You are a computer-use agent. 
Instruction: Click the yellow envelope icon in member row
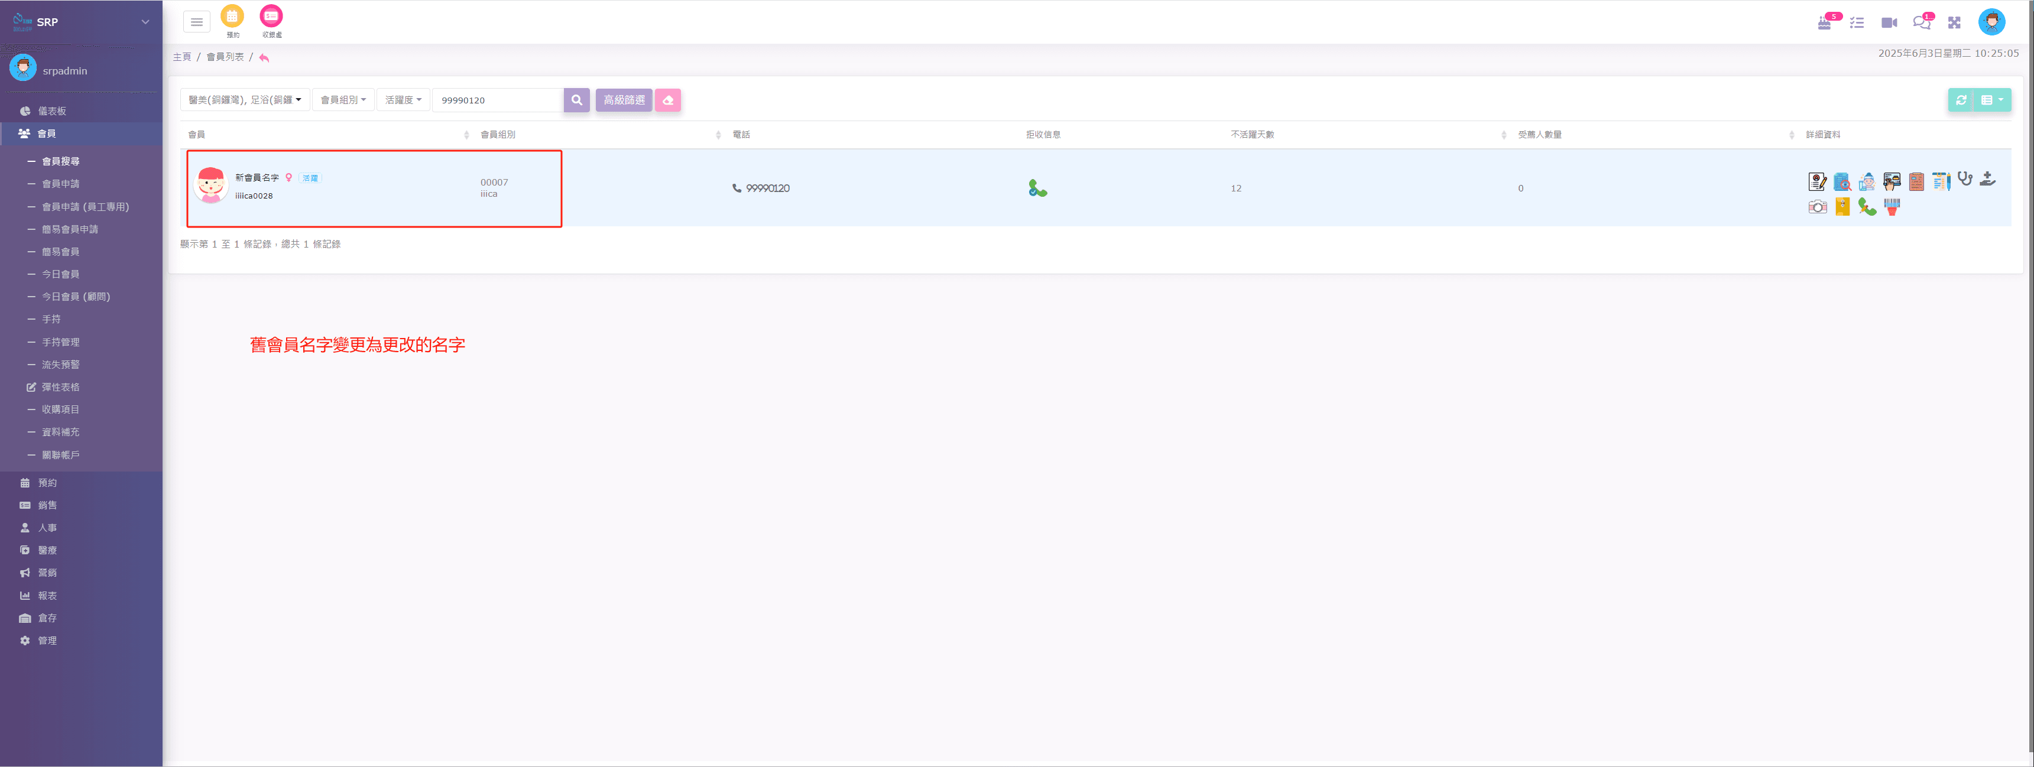[x=1842, y=207]
